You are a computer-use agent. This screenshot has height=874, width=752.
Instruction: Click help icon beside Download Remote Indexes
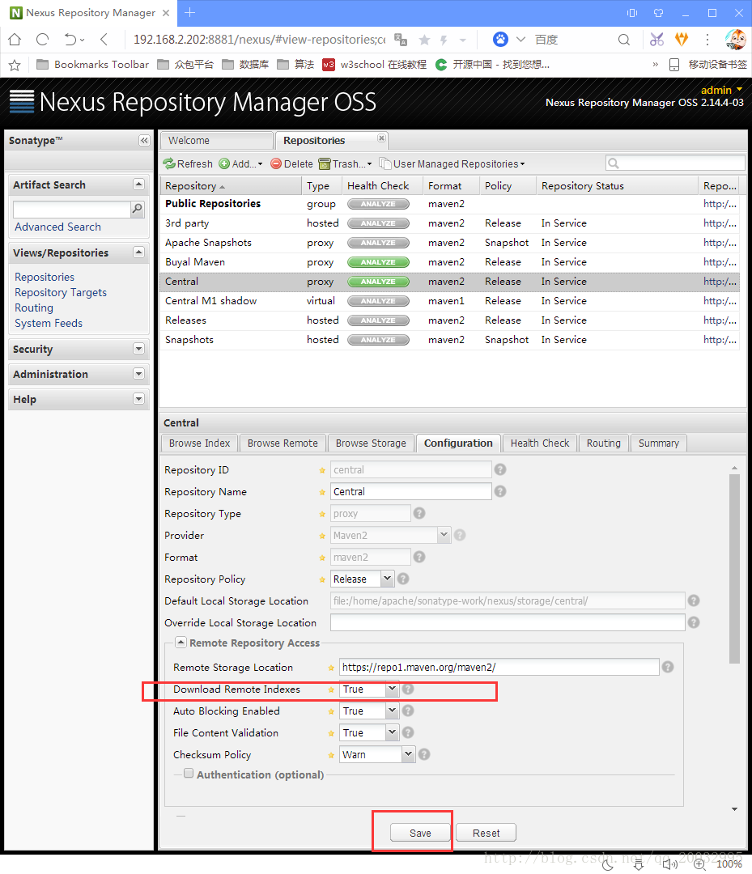click(408, 689)
